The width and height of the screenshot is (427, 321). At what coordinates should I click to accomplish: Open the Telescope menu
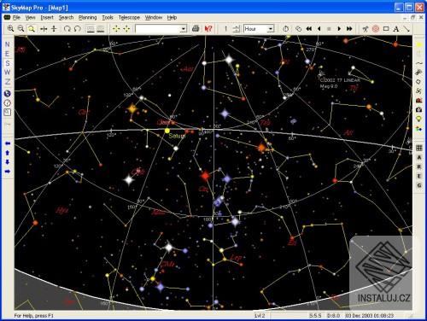(x=129, y=18)
